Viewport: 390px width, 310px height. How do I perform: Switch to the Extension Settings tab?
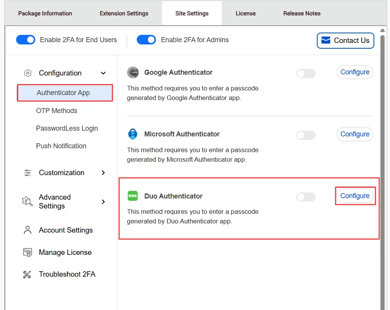point(124,13)
